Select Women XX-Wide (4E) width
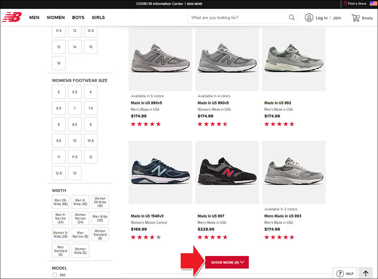 click(100, 202)
